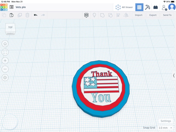Click the Align tool

118,15
